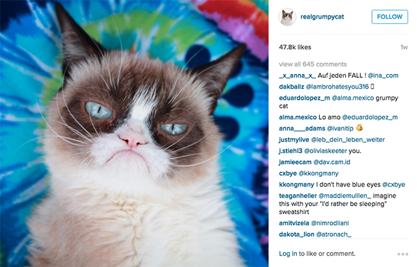Open kkongmany commenter profile
The height and width of the screenshot is (267, 417).
pos(297,185)
